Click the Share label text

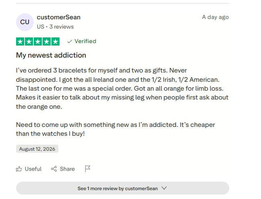click(x=67, y=169)
